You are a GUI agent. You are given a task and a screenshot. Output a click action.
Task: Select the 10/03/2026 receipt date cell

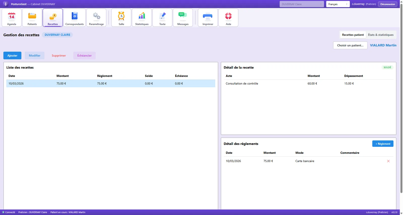click(x=16, y=83)
